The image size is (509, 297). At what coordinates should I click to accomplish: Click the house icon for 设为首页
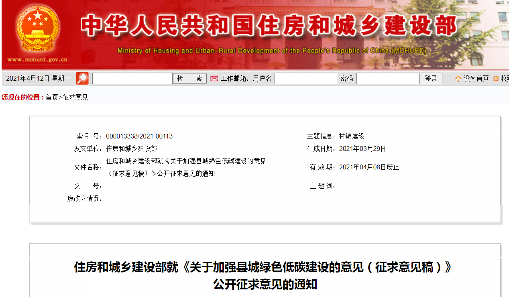pyautogui.click(x=458, y=79)
